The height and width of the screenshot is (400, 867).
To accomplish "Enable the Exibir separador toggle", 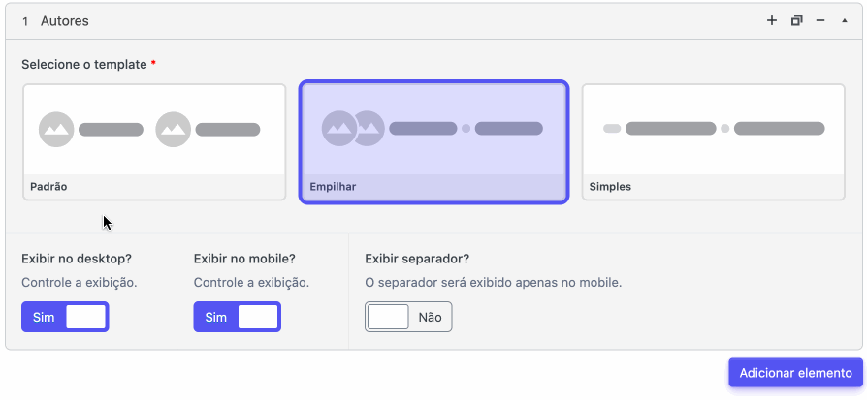I will click(x=408, y=317).
